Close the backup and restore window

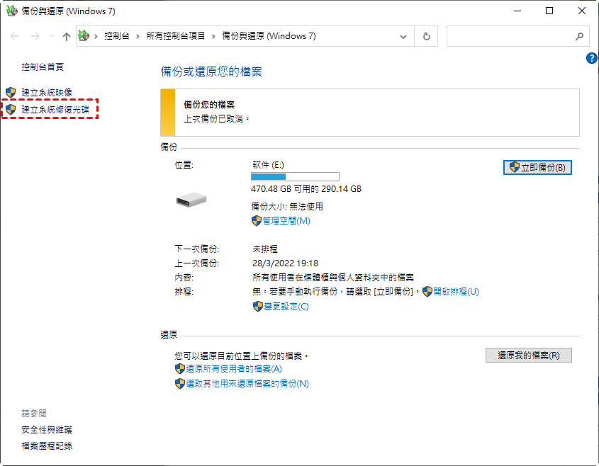pos(582,11)
